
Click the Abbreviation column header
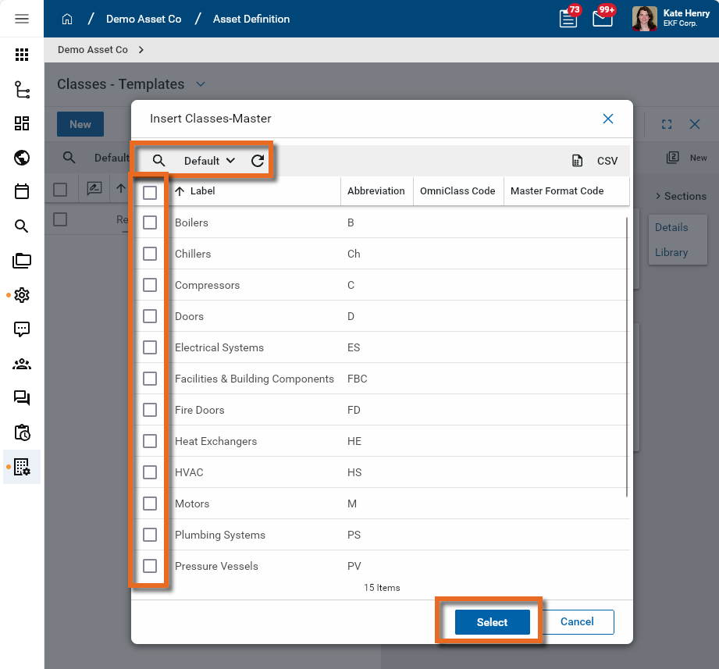(x=376, y=191)
